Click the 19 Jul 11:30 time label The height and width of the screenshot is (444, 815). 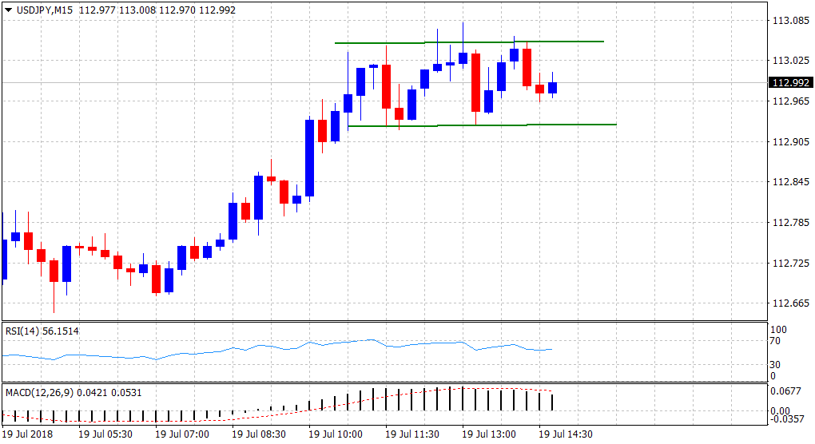click(413, 434)
